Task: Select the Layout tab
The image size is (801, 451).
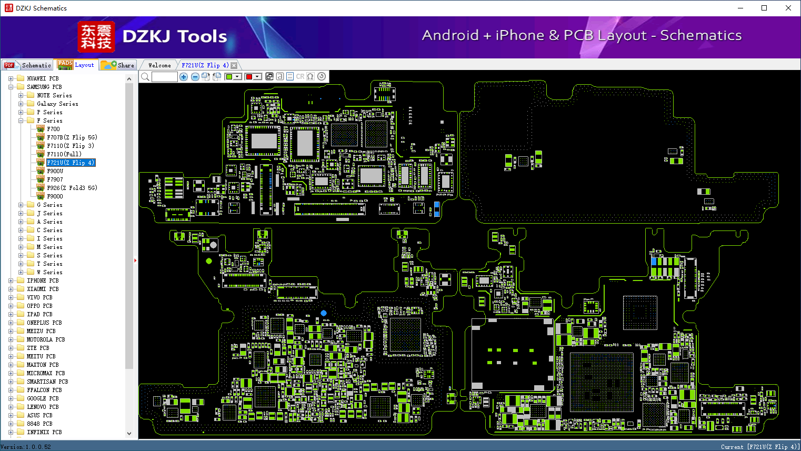Action: pos(76,65)
